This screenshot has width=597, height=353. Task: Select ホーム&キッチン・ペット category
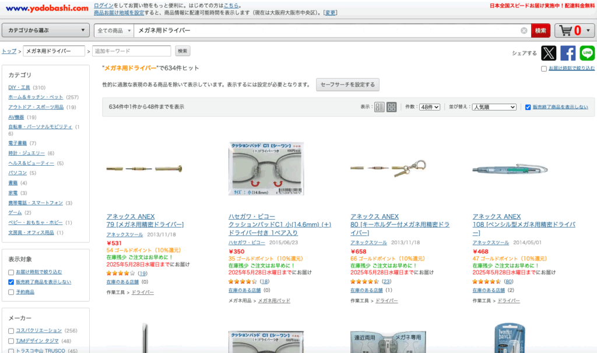point(36,97)
